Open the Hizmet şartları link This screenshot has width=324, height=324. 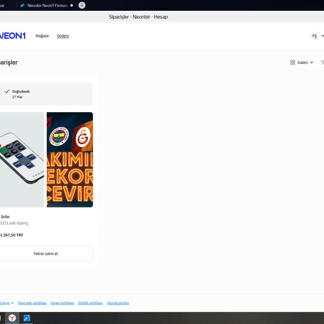(118, 303)
